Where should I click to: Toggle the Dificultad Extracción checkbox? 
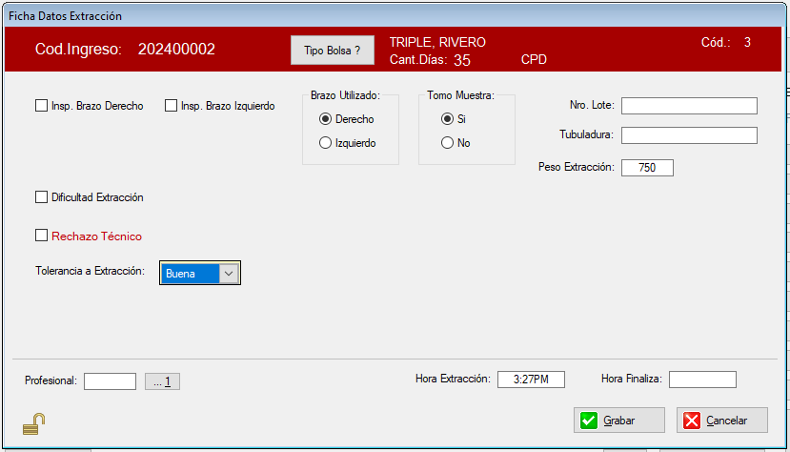click(41, 197)
